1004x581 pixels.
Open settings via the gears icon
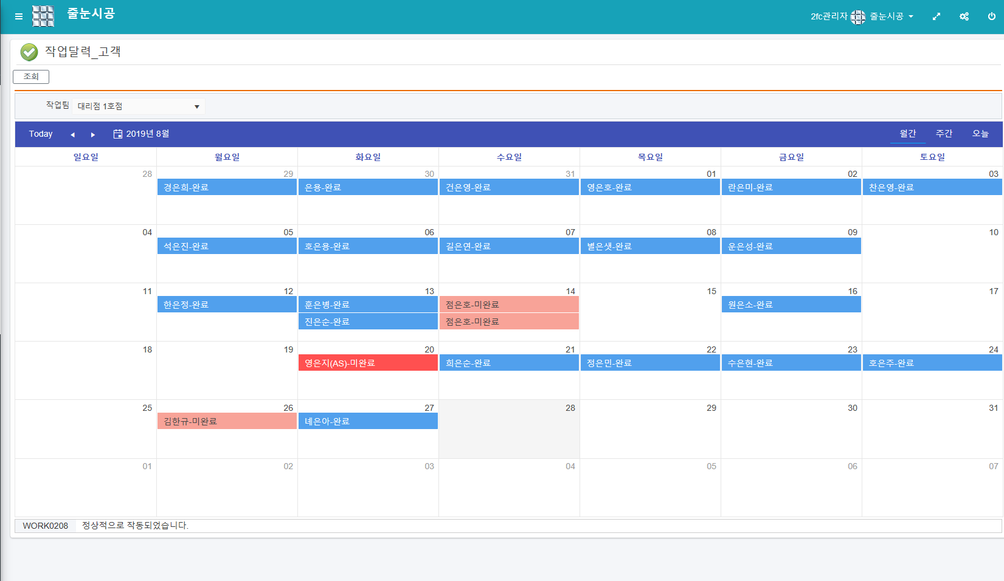(x=964, y=16)
